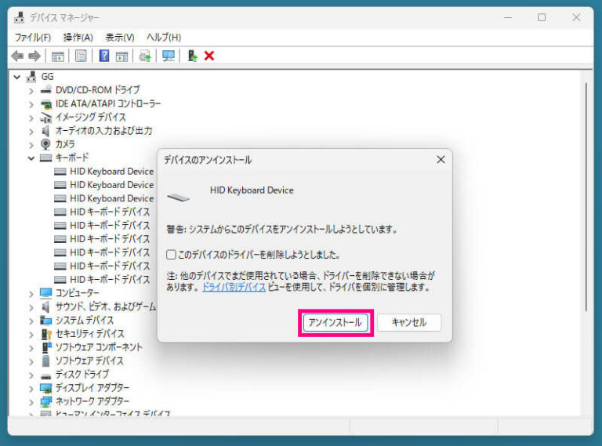This screenshot has height=446, width=602.
Task: Click the ネットワーク アダプター icon
Action: click(45, 401)
